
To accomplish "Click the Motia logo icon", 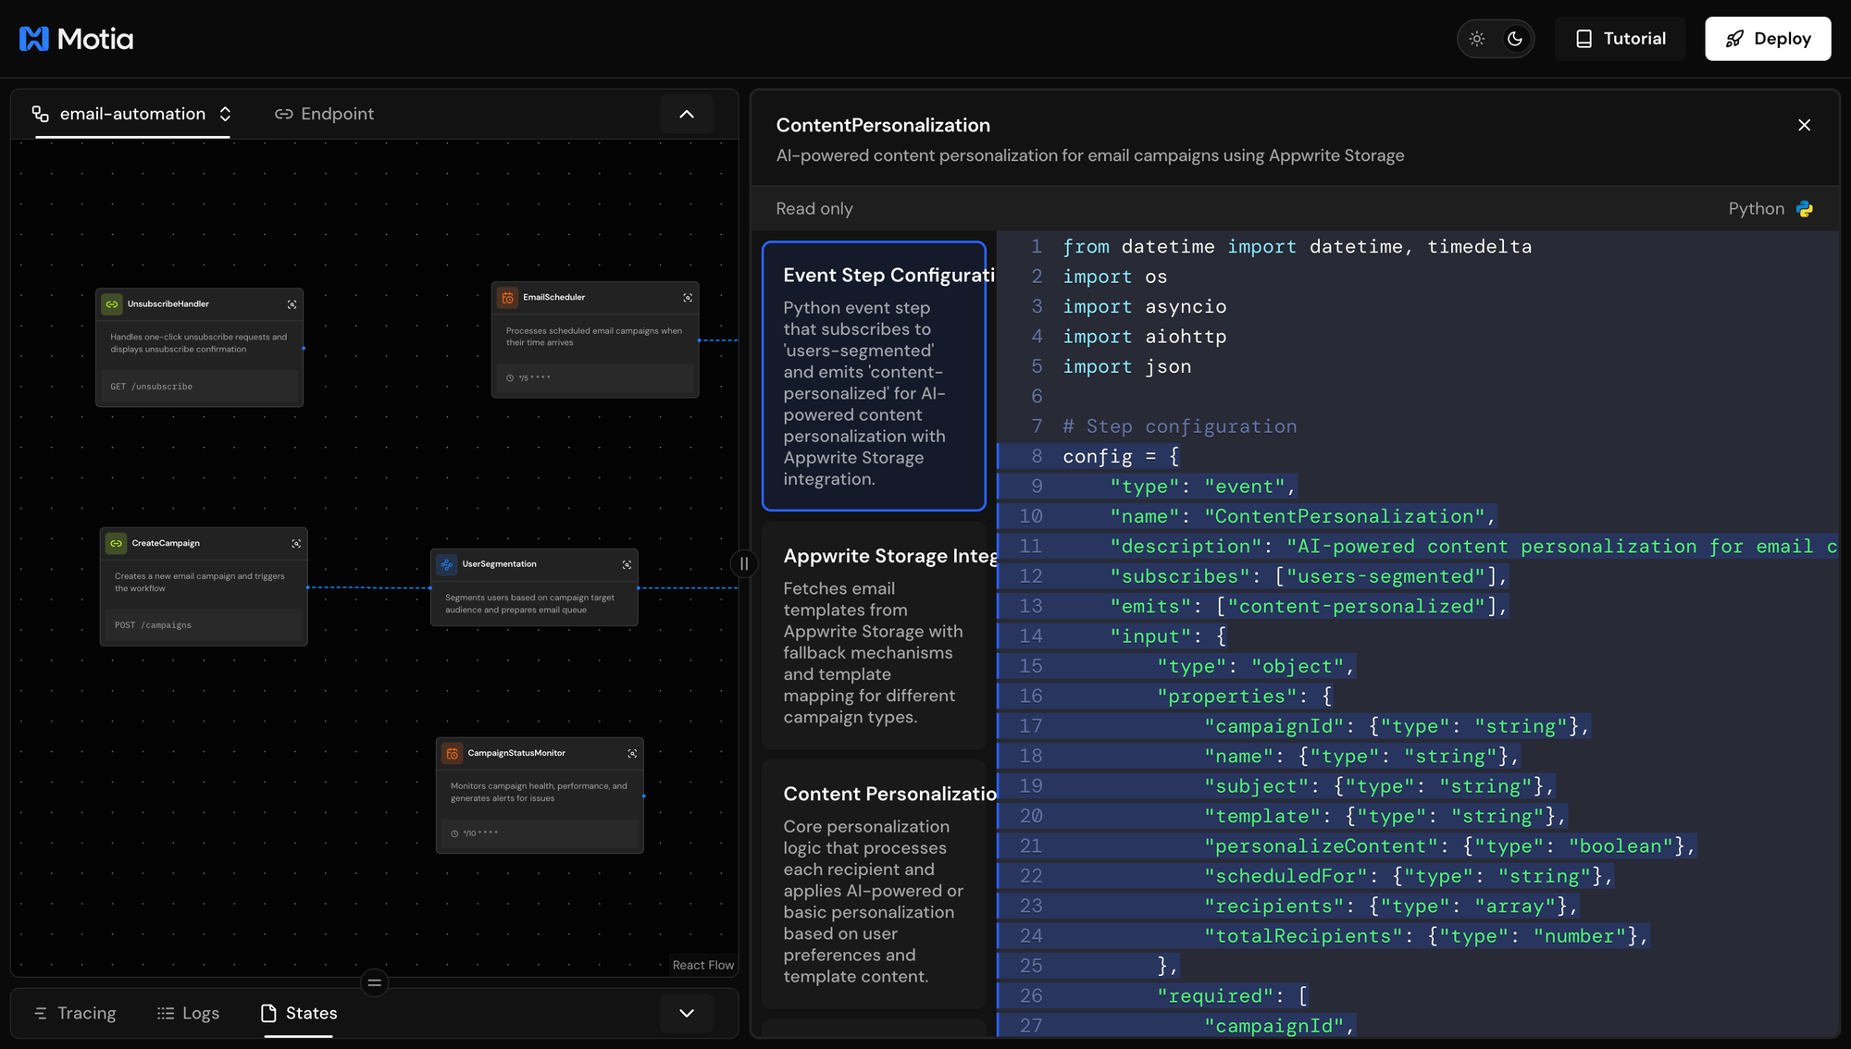I will (34, 39).
